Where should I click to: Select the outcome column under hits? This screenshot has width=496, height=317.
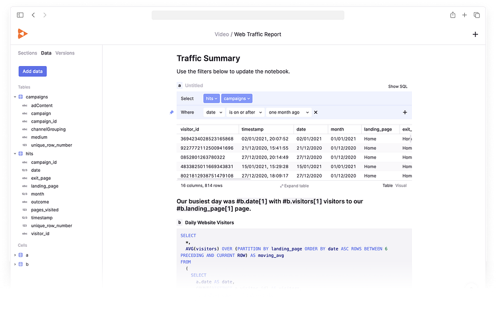coord(40,202)
